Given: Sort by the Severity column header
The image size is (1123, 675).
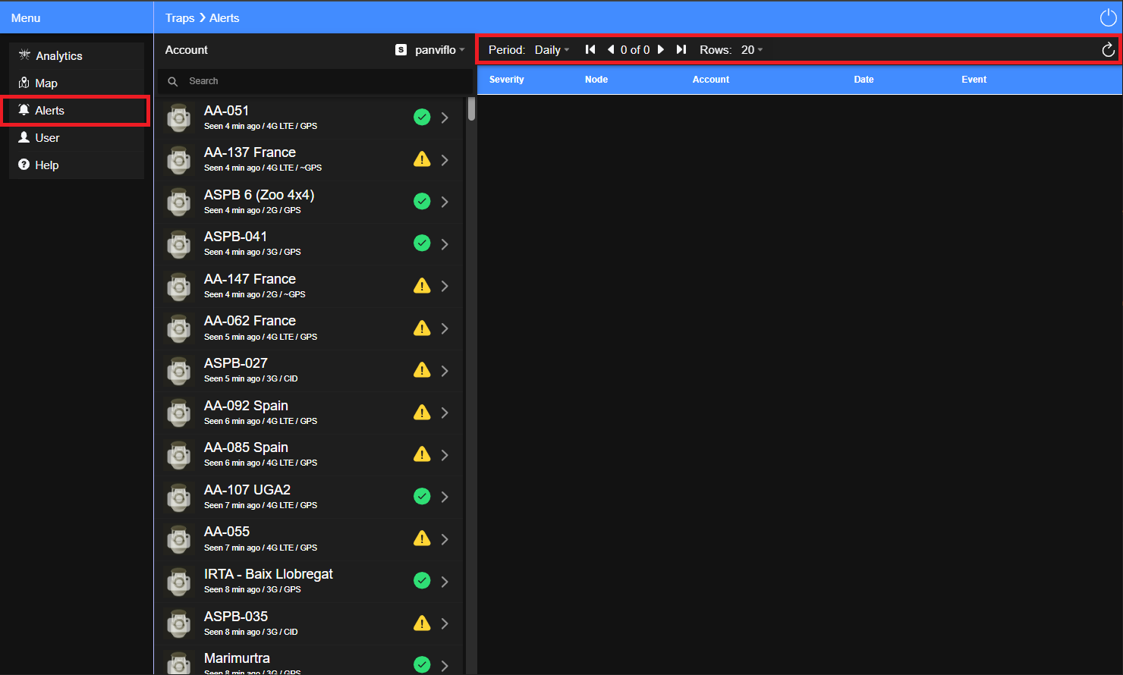Looking at the screenshot, I should click(507, 80).
